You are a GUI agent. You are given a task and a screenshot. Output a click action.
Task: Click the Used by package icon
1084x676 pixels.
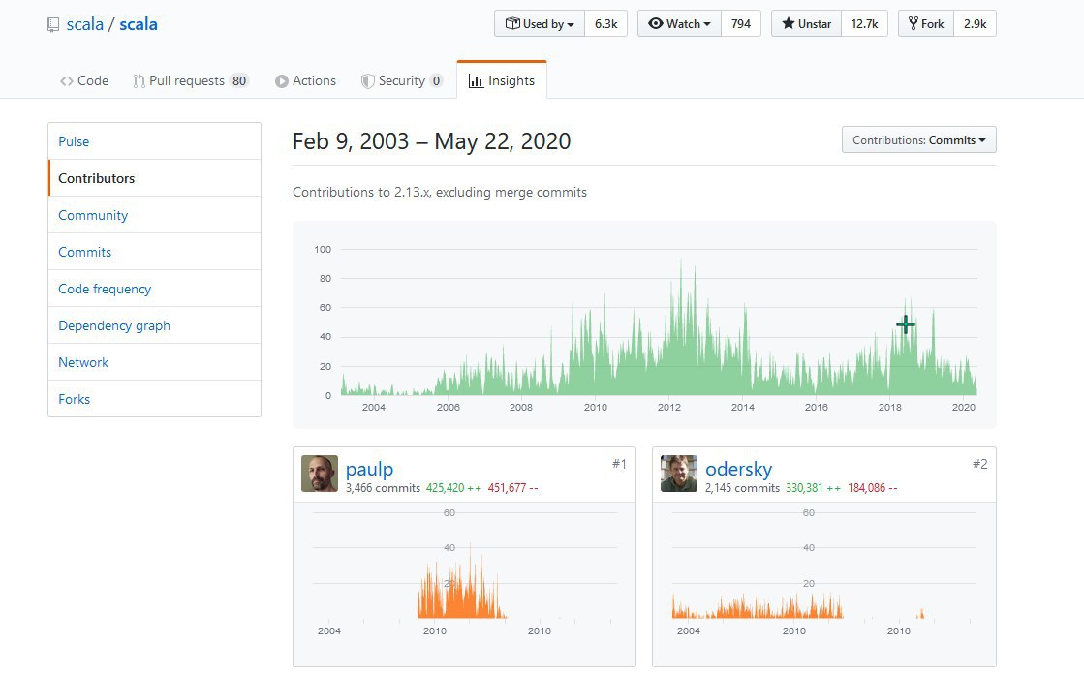tap(512, 23)
